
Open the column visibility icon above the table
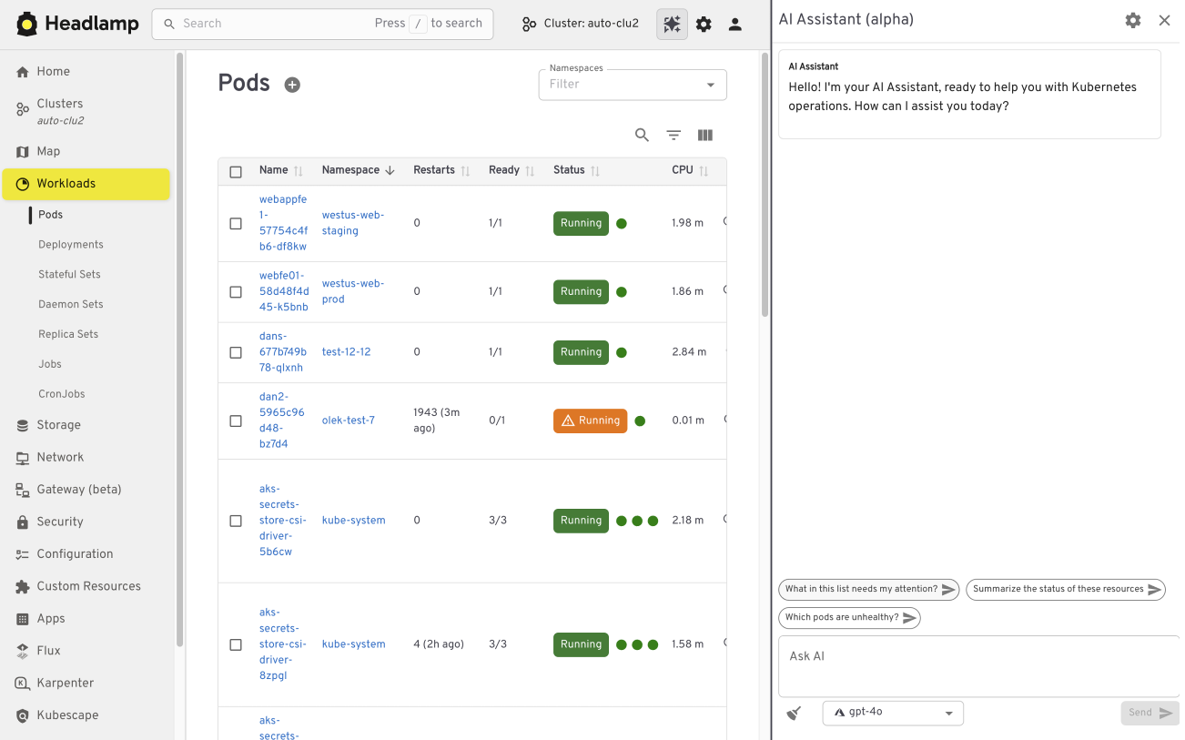(x=704, y=135)
